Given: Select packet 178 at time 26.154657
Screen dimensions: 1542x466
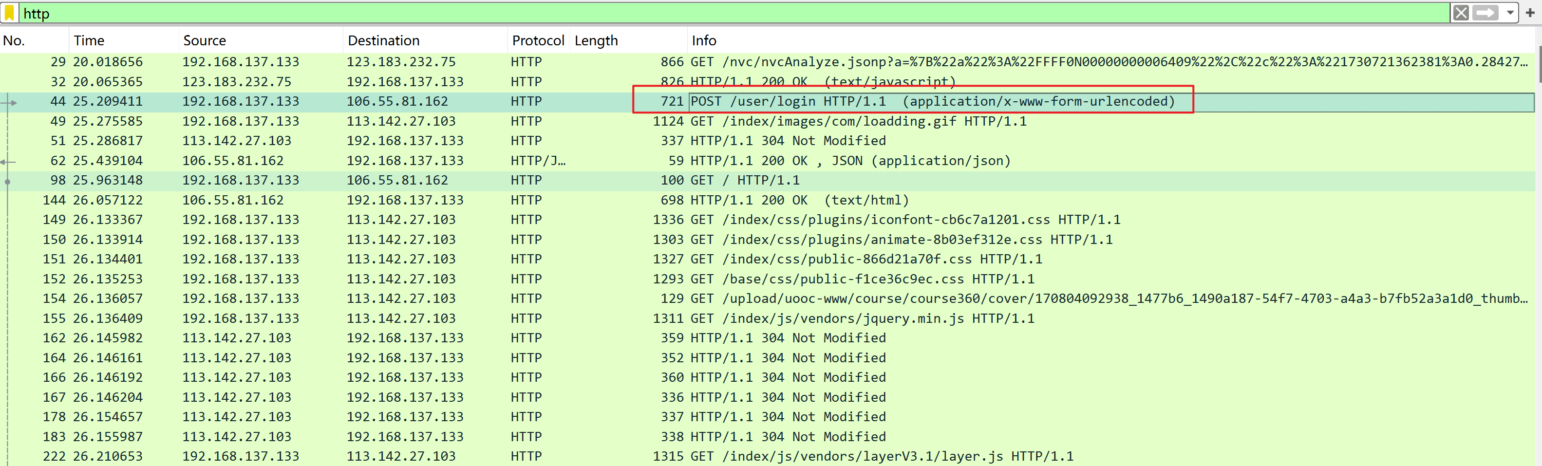Looking at the screenshot, I should [767, 417].
